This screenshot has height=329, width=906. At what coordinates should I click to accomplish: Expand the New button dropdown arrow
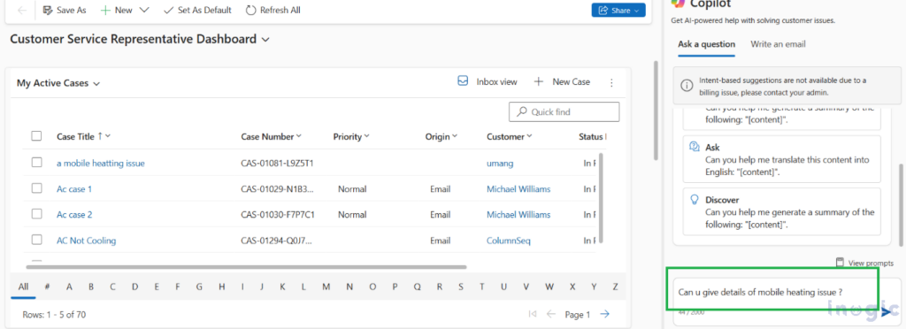click(144, 10)
